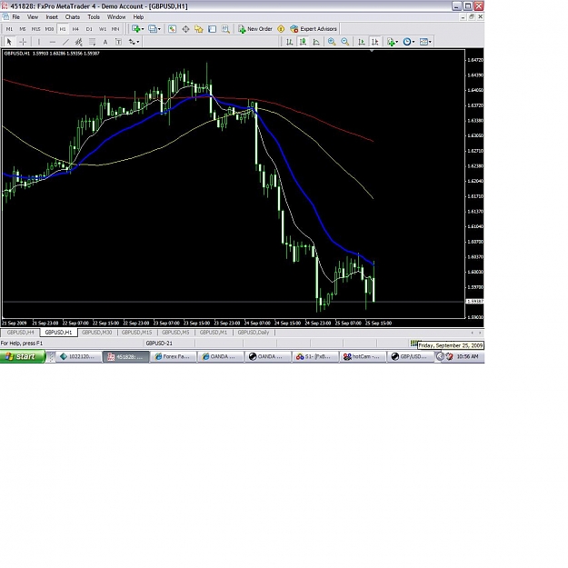Toggle the W1 timeframe button
568x568 pixels.
tap(103, 29)
